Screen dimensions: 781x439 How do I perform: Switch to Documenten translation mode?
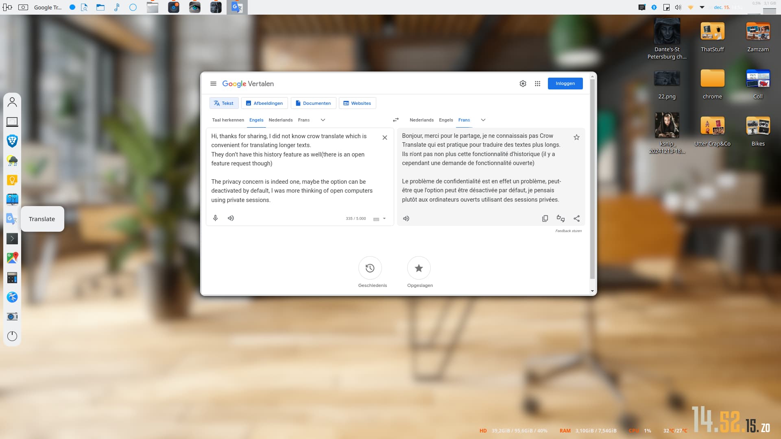tap(313, 103)
